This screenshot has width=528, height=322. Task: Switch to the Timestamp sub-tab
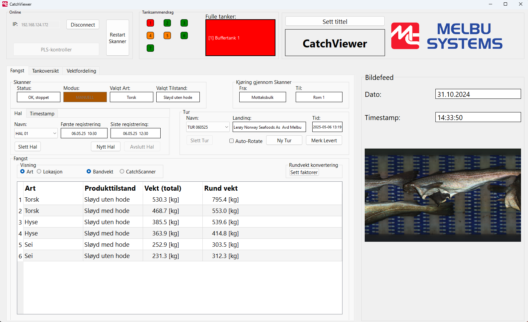click(42, 114)
